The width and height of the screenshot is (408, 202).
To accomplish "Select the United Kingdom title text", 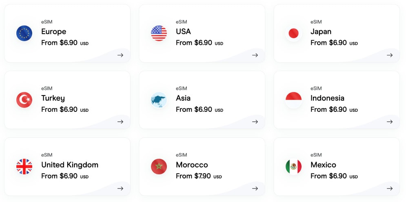I will (70, 165).
